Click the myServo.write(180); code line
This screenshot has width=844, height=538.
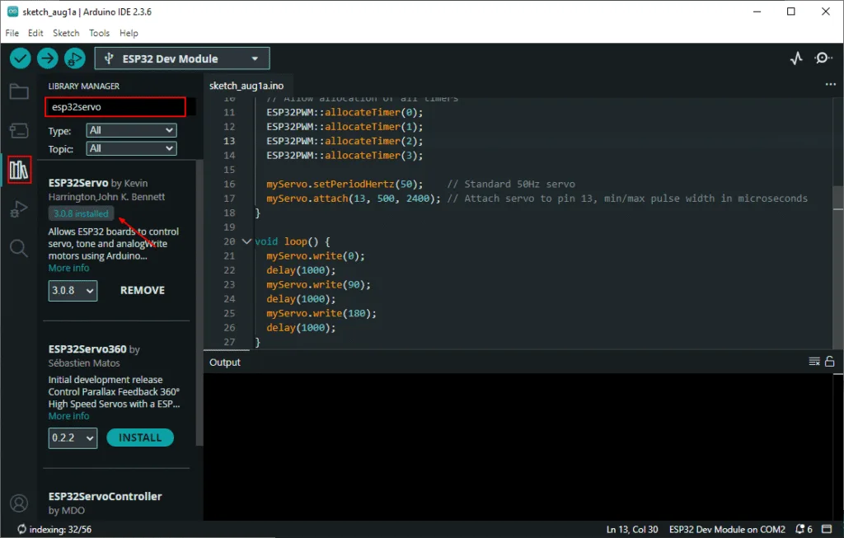[321, 313]
